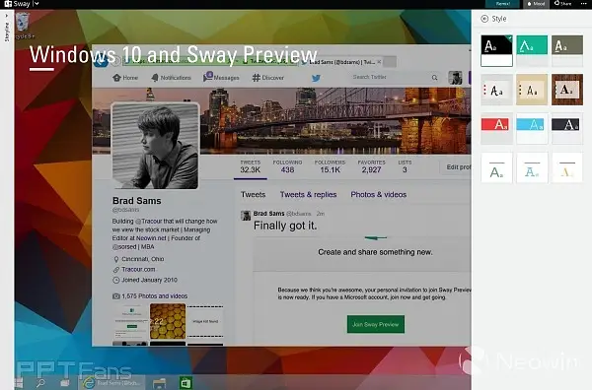592x390 pixels.
Task: Select the light blue banner style
Action: [532, 129]
